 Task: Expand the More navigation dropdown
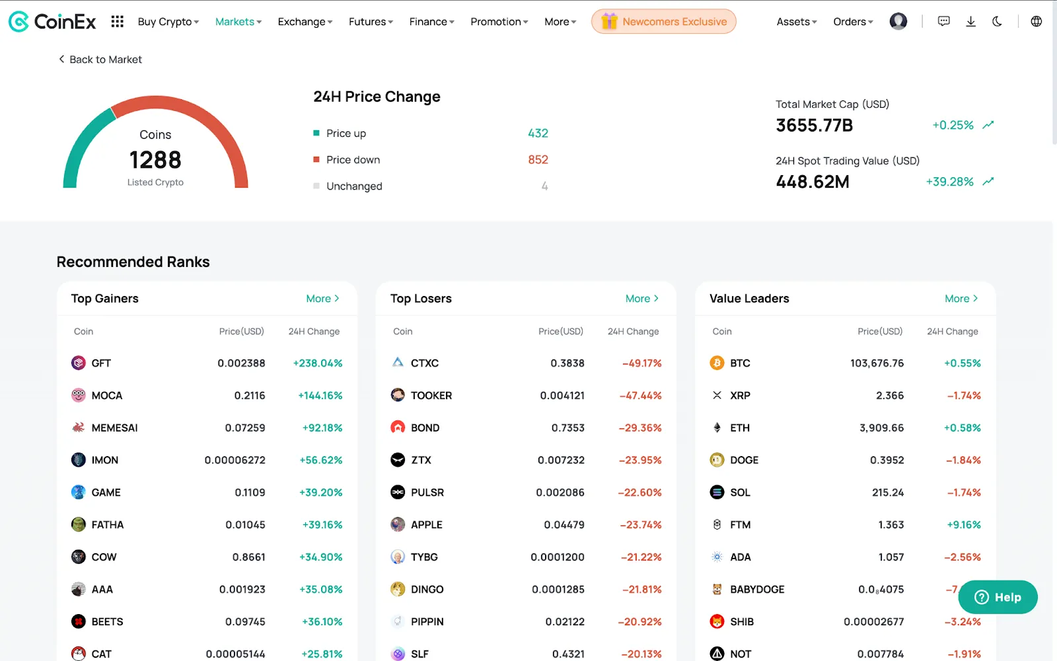pos(560,22)
